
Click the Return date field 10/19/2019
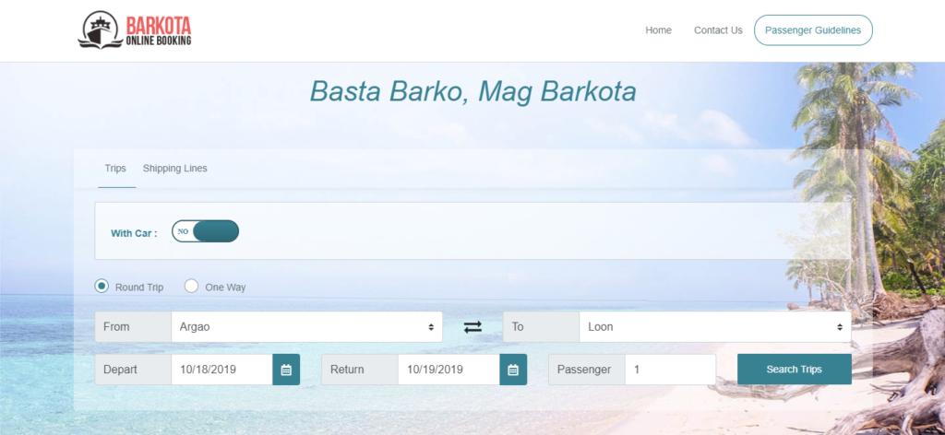449,370
